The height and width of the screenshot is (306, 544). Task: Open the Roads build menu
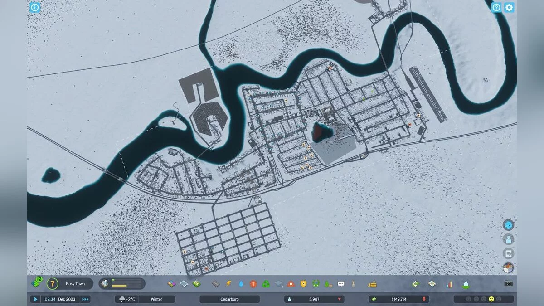tap(216, 284)
